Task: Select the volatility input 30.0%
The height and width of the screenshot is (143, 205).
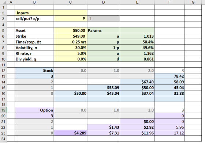Action: [70, 48]
